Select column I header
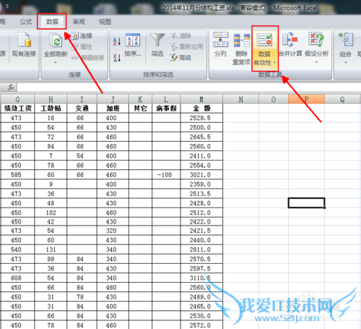361x329 pixels. 82,99
